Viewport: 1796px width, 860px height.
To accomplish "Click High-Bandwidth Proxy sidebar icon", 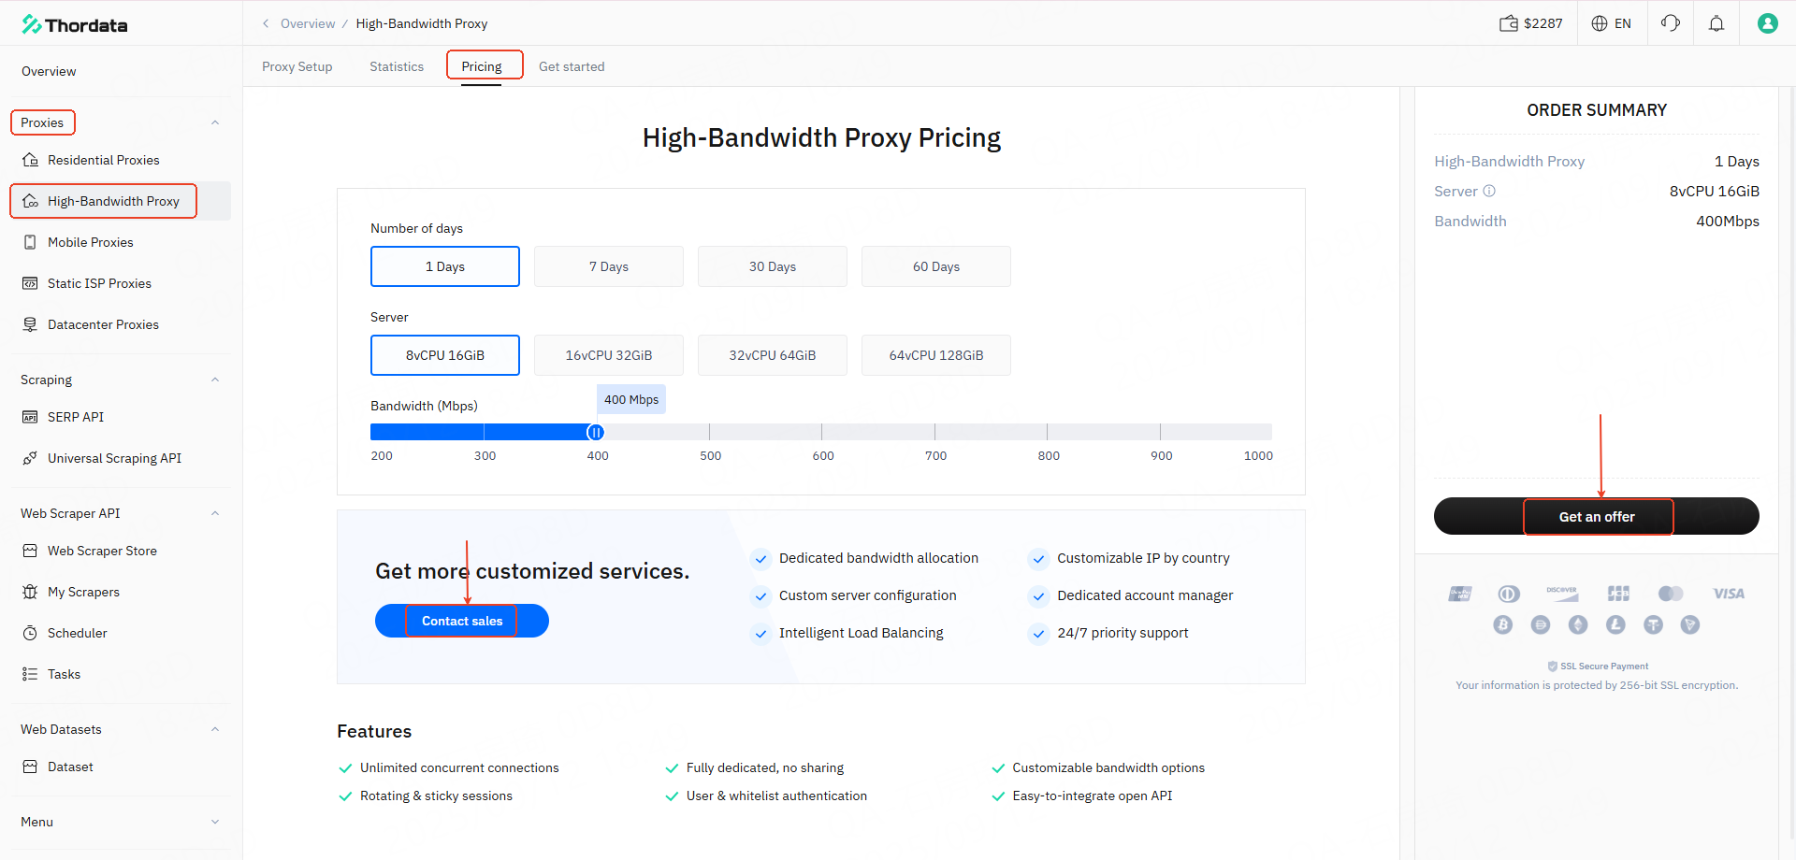I will (x=31, y=201).
